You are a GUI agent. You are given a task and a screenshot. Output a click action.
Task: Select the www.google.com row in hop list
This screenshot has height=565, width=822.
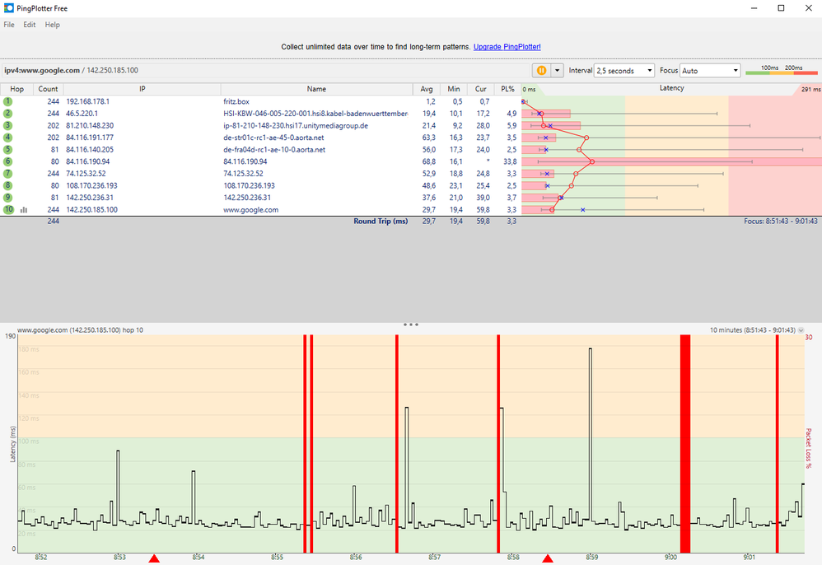(x=250, y=210)
